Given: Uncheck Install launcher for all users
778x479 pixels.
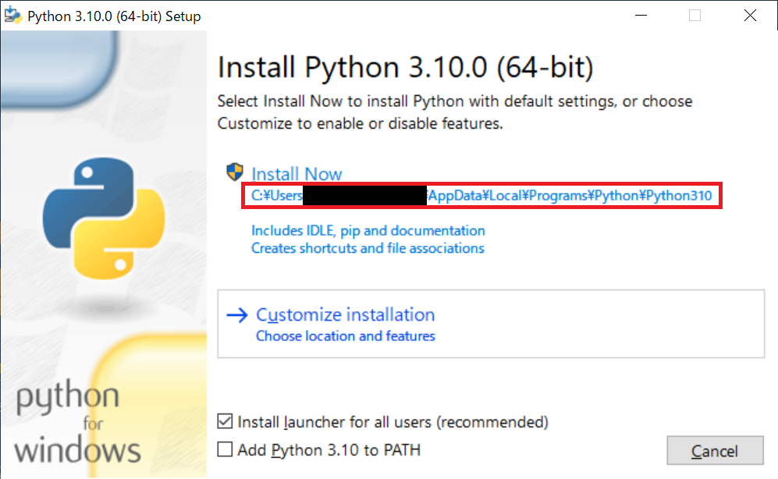Looking at the screenshot, I should pyautogui.click(x=225, y=421).
